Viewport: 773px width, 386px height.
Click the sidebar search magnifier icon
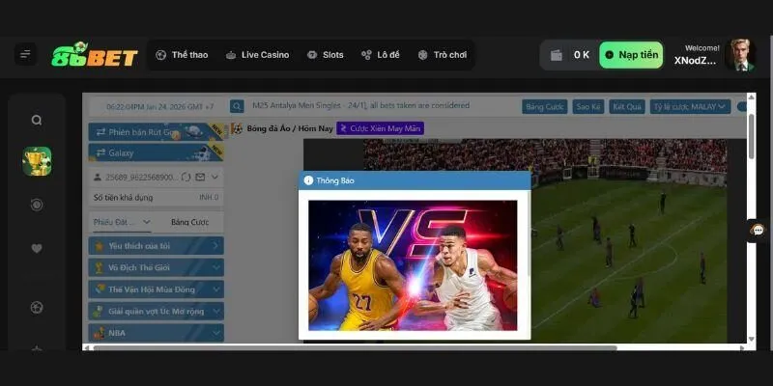click(x=37, y=121)
